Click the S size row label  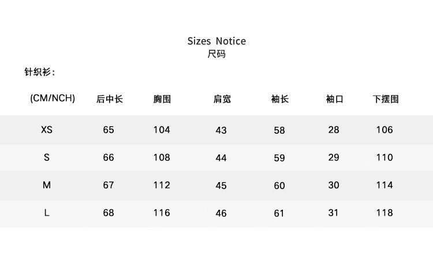tap(47, 157)
